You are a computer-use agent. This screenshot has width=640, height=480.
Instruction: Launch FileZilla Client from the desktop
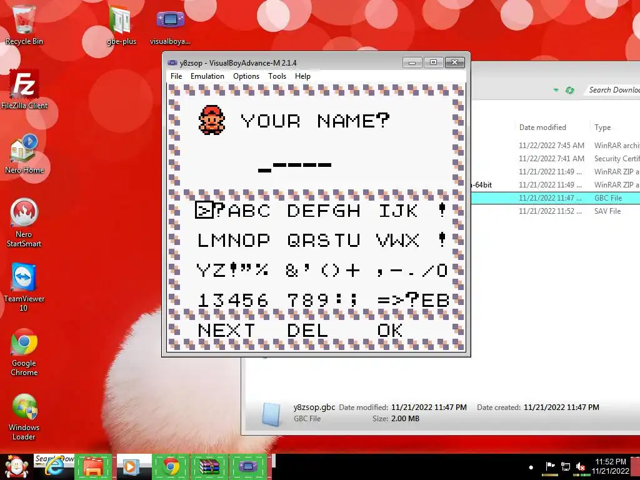pos(24,90)
